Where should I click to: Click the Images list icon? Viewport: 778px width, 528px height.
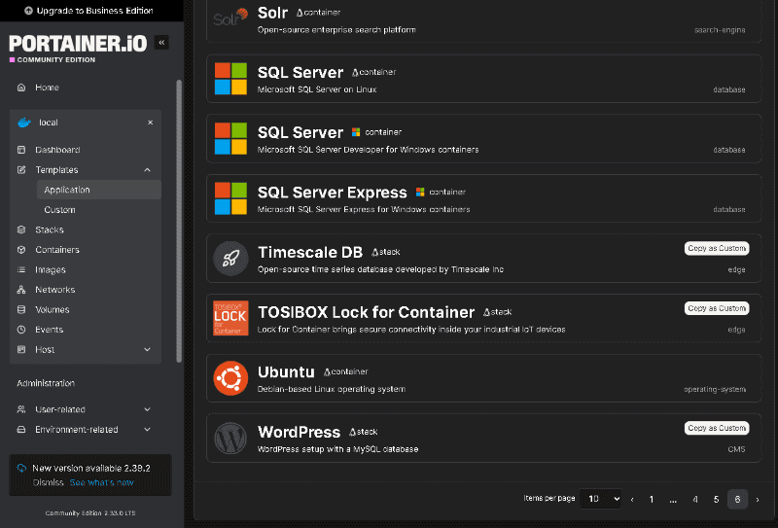point(21,269)
